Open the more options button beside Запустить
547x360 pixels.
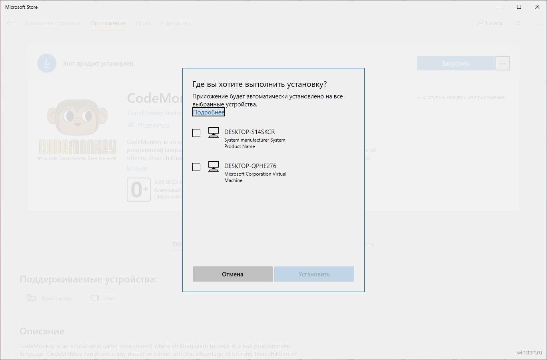tap(503, 63)
